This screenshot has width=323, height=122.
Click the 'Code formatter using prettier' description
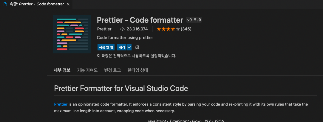click(x=125, y=38)
